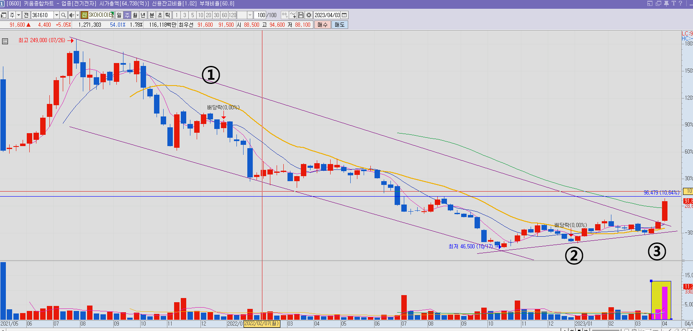Viewport: 693px width, 331px height.
Task: Click the stock name field SK아이이테
Action: (x=101, y=15)
